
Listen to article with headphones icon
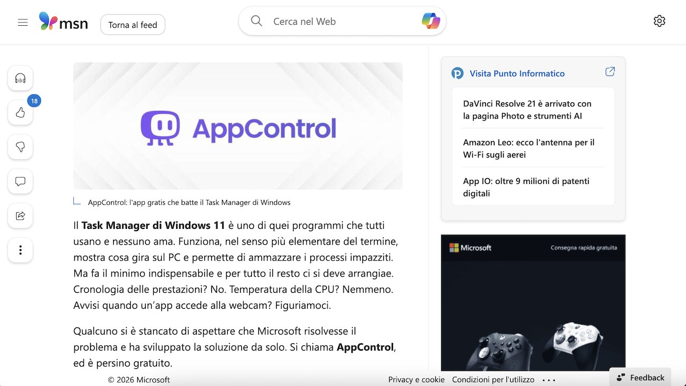click(20, 78)
